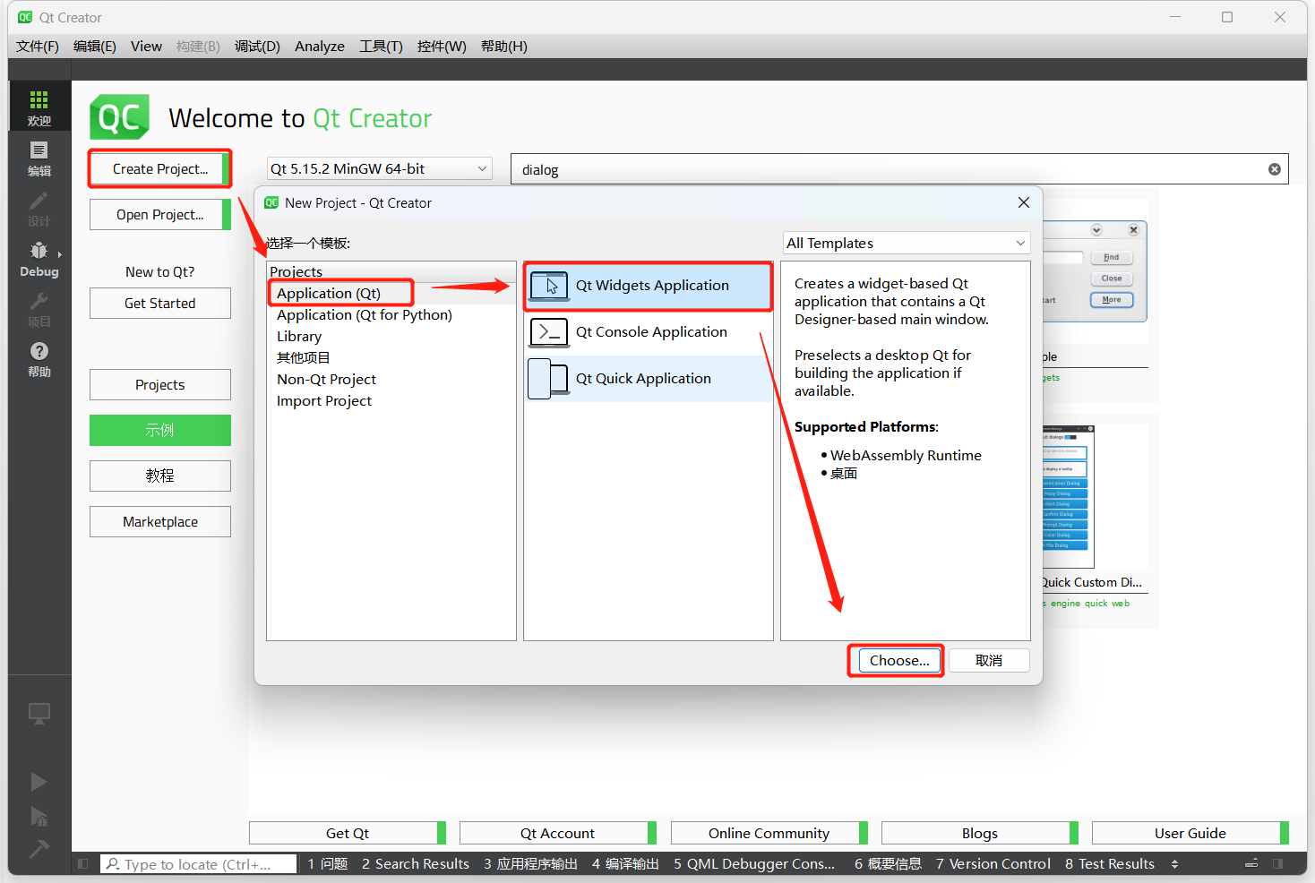This screenshot has height=883, width=1315.
Task: Open the 调试(D) menu
Action: 257,47
